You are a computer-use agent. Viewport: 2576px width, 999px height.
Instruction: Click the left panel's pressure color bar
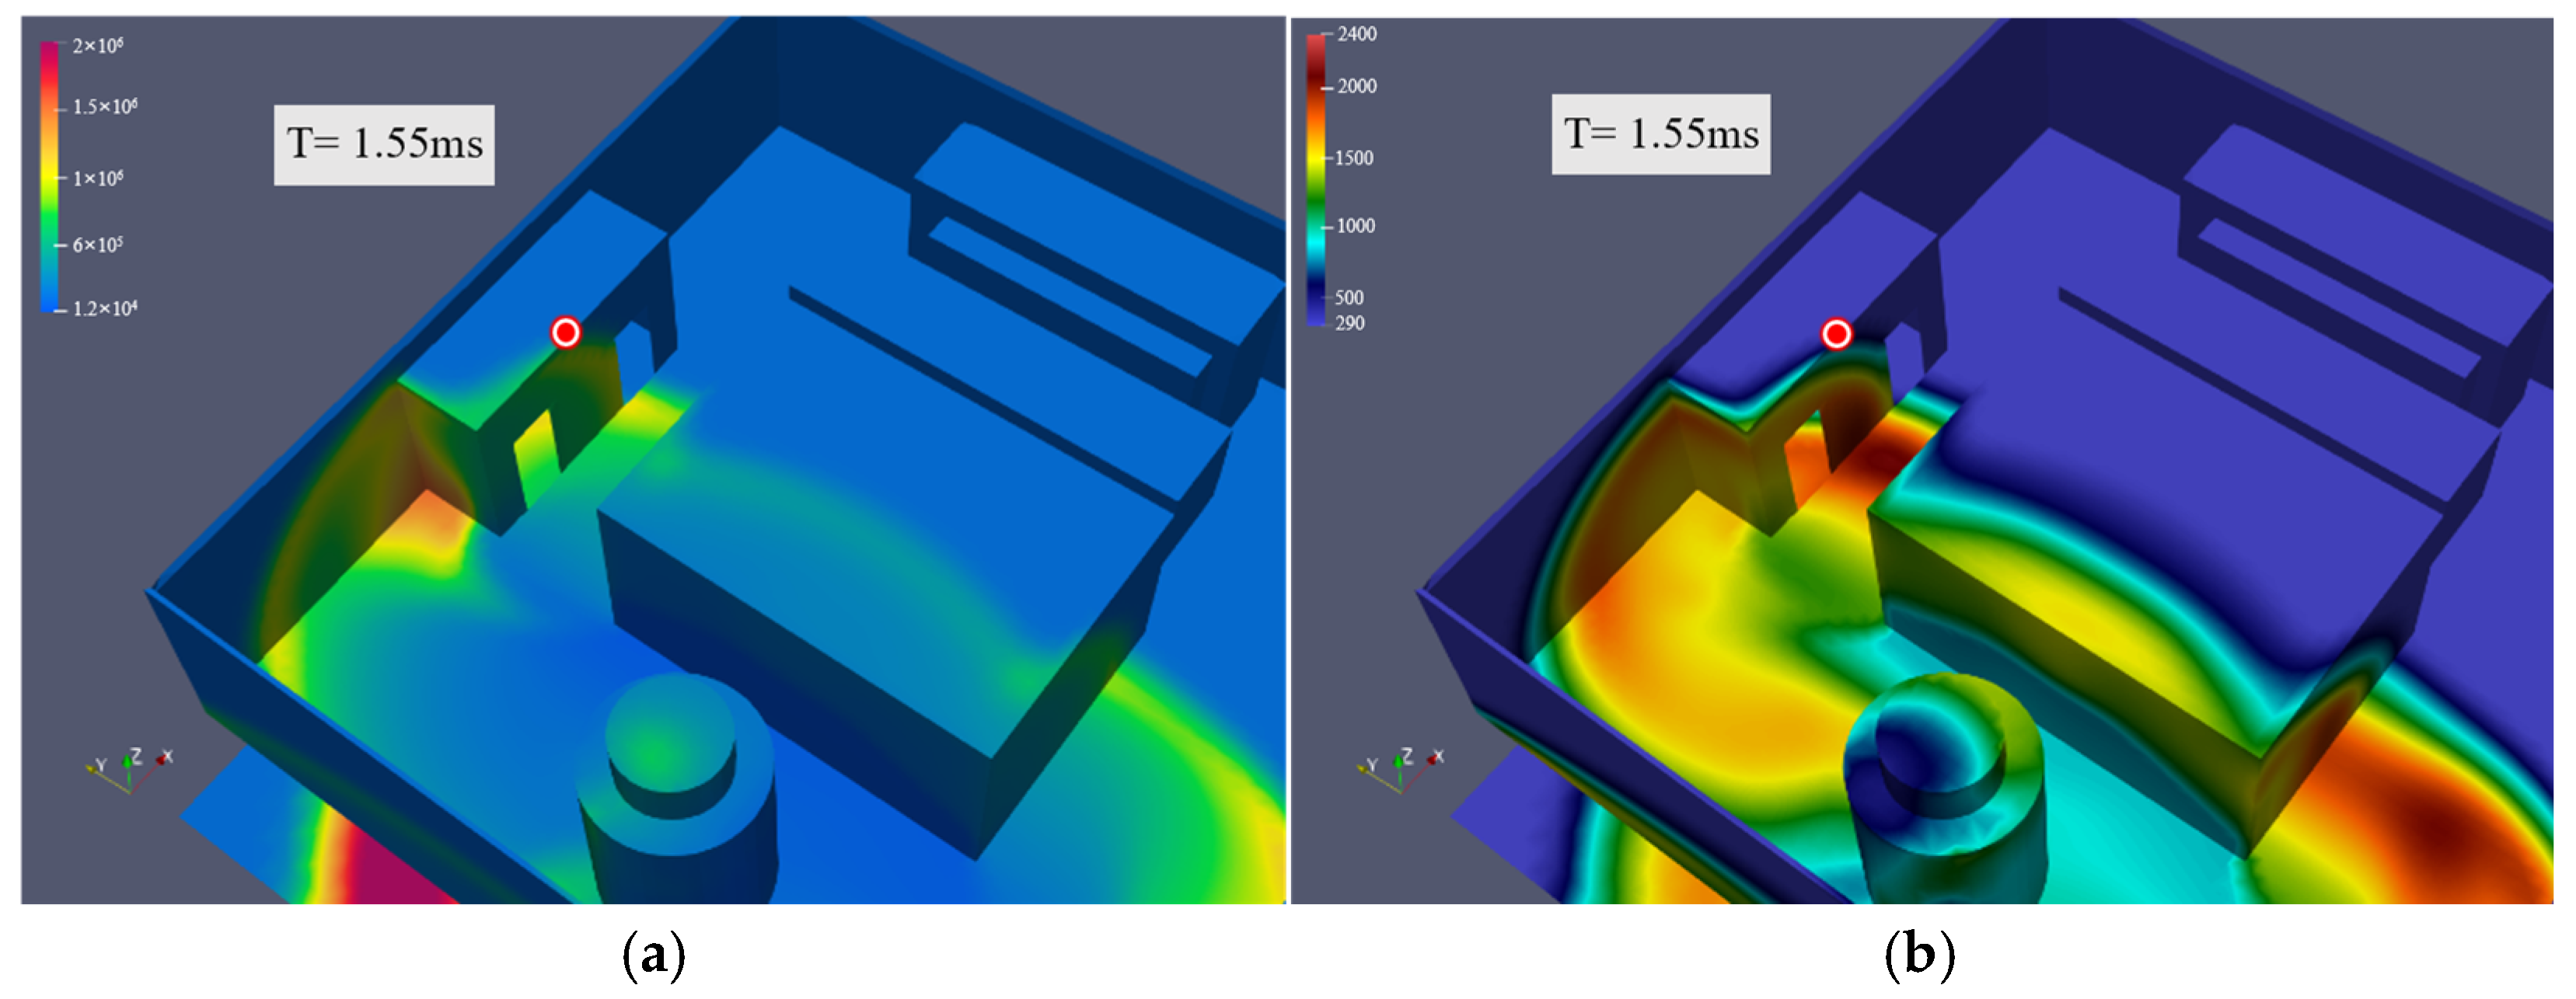(x=49, y=176)
